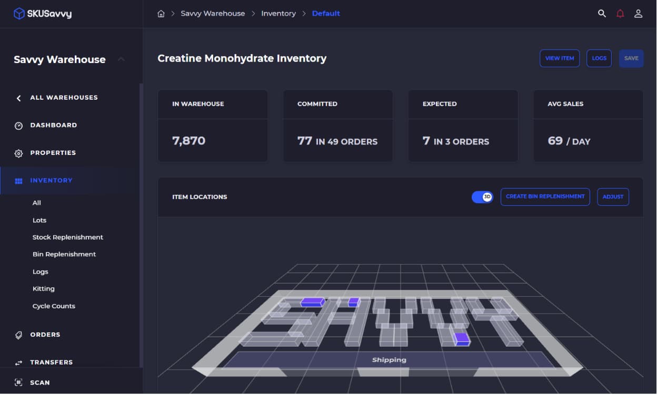Click the Inventory breadcrumb link

(278, 14)
